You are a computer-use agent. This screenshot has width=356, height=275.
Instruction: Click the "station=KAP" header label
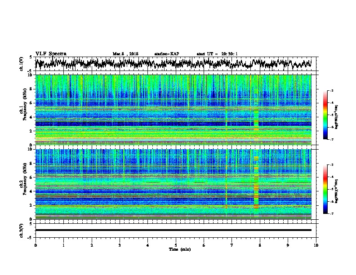(x=167, y=54)
